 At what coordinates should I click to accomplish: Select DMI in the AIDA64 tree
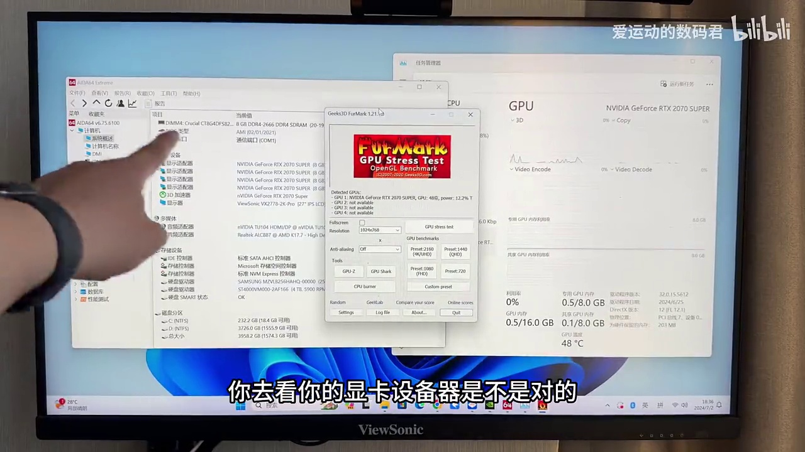94,154
